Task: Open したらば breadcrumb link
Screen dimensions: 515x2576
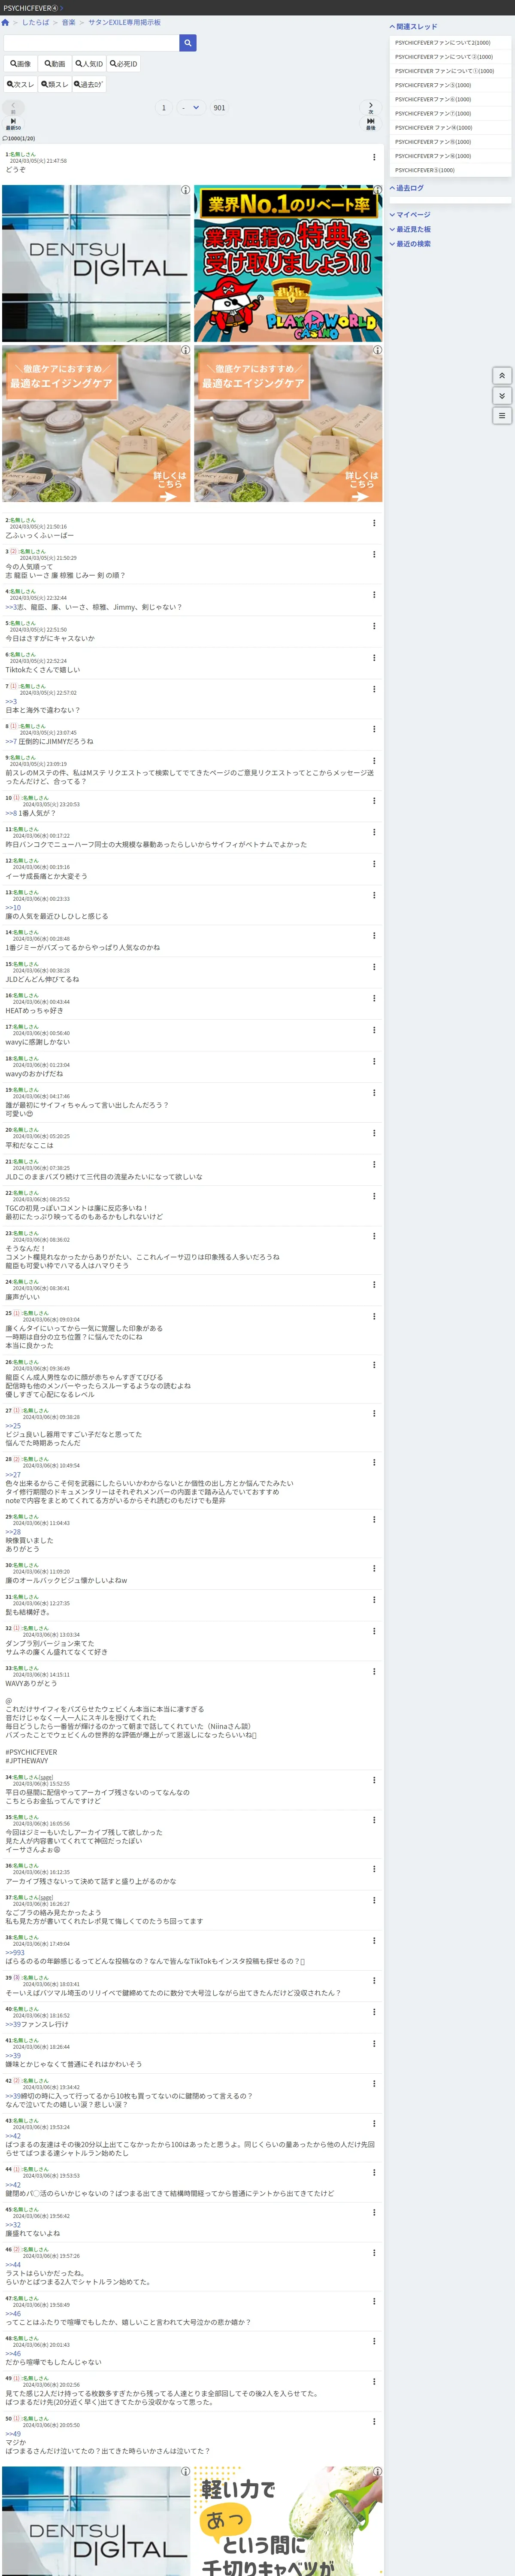Action: [x=36, y=22]
